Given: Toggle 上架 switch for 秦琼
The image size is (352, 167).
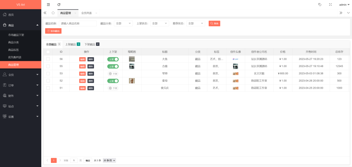Looking at the screenshot, I should tap(113, 81).
